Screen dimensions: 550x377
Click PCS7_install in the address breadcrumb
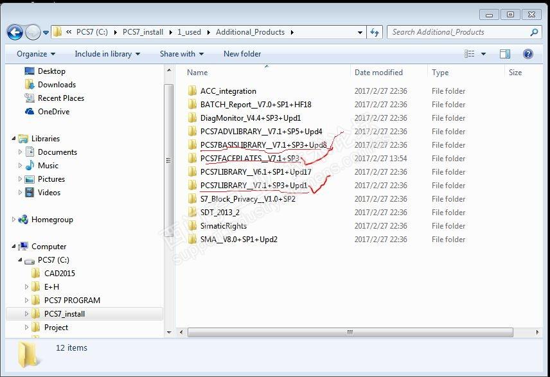coord(143,32)
